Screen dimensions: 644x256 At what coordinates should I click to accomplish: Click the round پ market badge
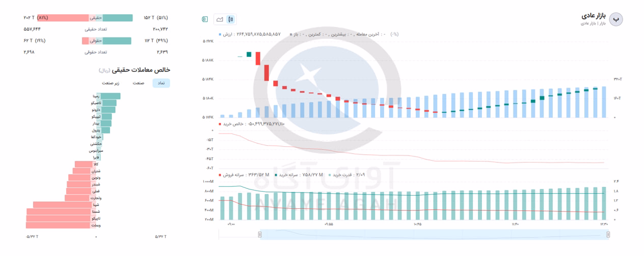tap(616, 19)
